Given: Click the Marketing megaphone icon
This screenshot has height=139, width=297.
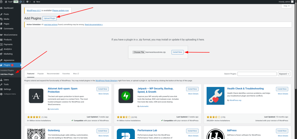Looking at the screenshot, I should 2,54.
